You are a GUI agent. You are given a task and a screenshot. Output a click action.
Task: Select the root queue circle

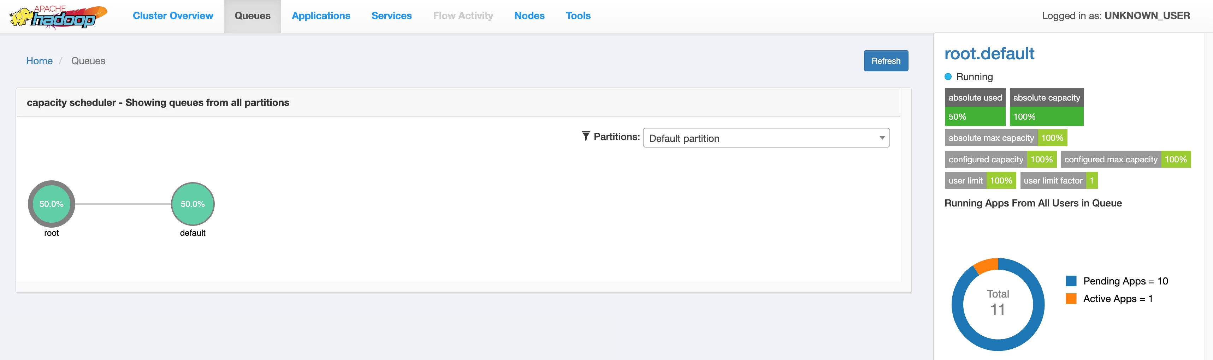[51, 204]
